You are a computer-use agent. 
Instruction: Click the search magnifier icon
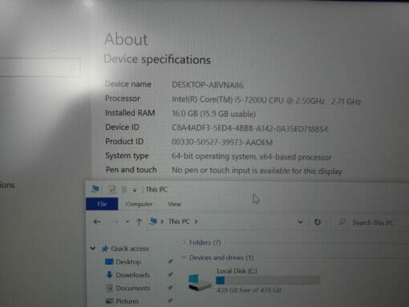tap(342, 222)
